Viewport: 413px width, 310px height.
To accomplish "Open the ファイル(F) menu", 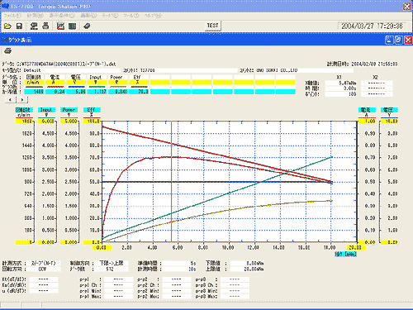I will pyautogui.click(x=12, y=16).
